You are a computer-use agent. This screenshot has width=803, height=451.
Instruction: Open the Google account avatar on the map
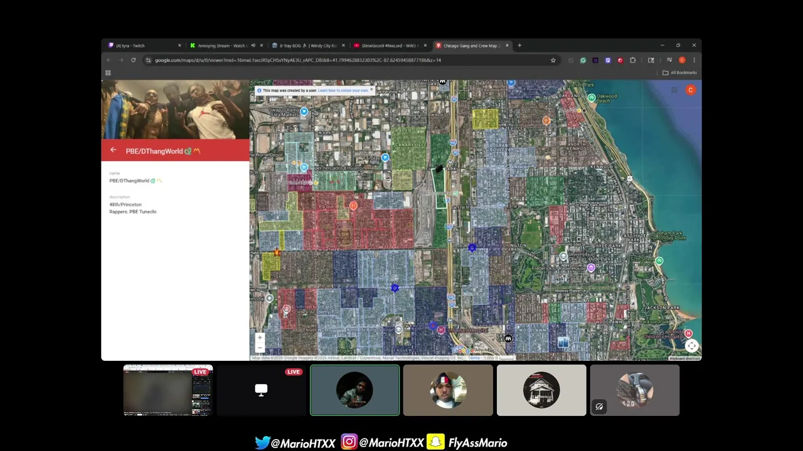(x=691, y=90)
